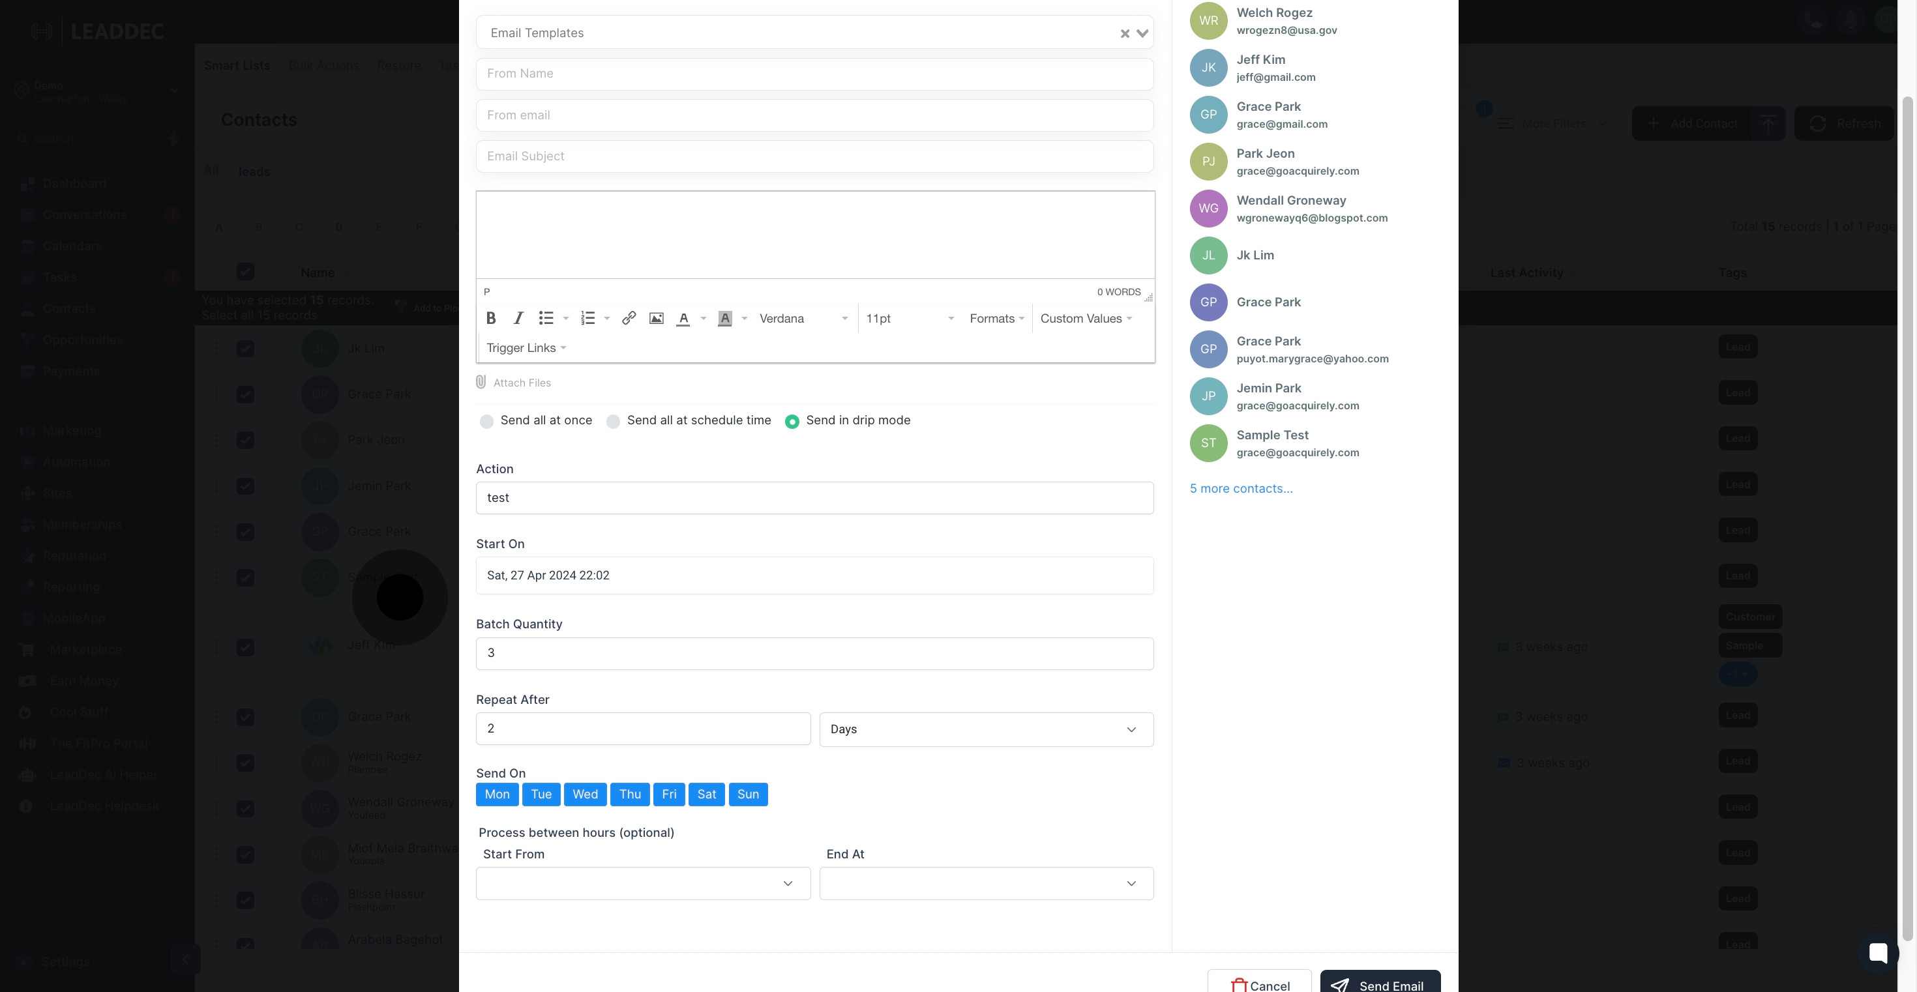Screen dimensions: 1917x992
Task: Click the Email Subject input field
Action: click(814, 156)
